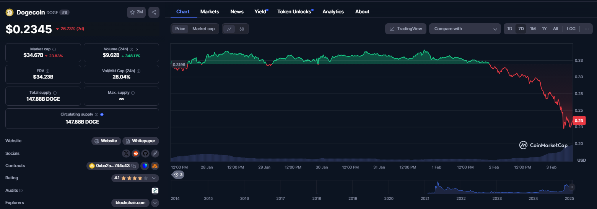This screenshot has height=209, width=597.
Task: Open the Dogecoin Whitepaper link
Action: click(141, 141)
